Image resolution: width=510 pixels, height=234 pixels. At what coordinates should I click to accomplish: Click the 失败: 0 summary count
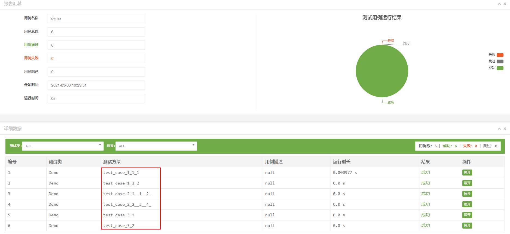tap(470, 146)
